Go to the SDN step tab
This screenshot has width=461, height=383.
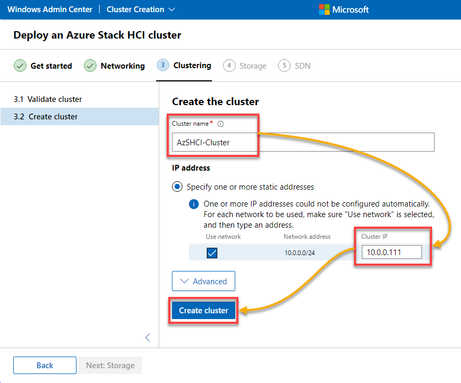[294, 66]
